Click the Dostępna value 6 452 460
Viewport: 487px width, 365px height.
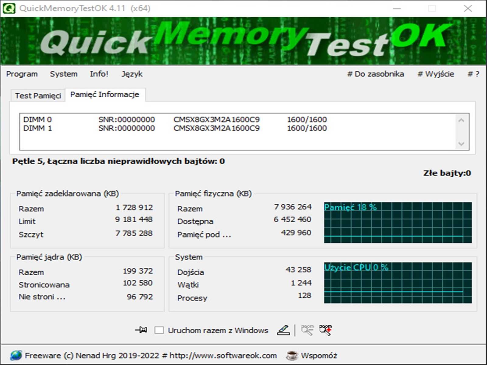click(x=292, y=219)
